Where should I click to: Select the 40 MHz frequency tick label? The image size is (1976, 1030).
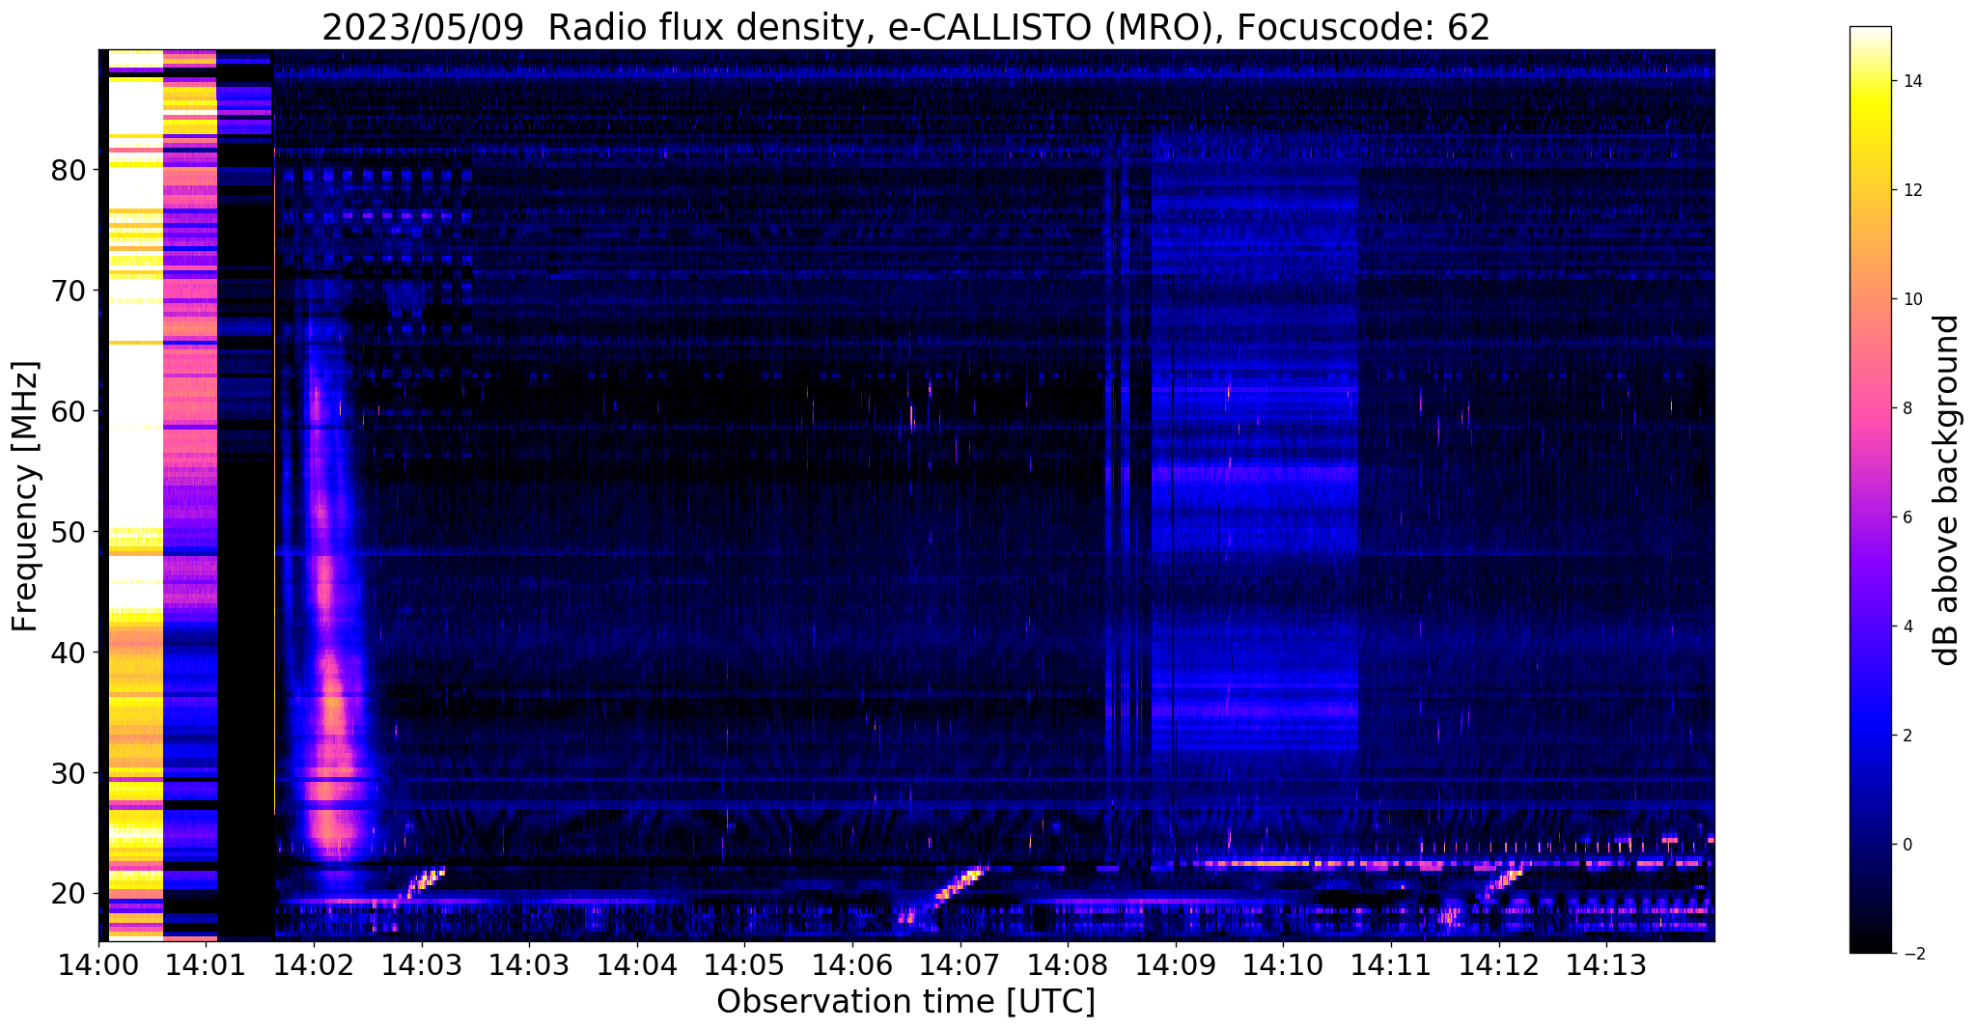click(69, 653)
